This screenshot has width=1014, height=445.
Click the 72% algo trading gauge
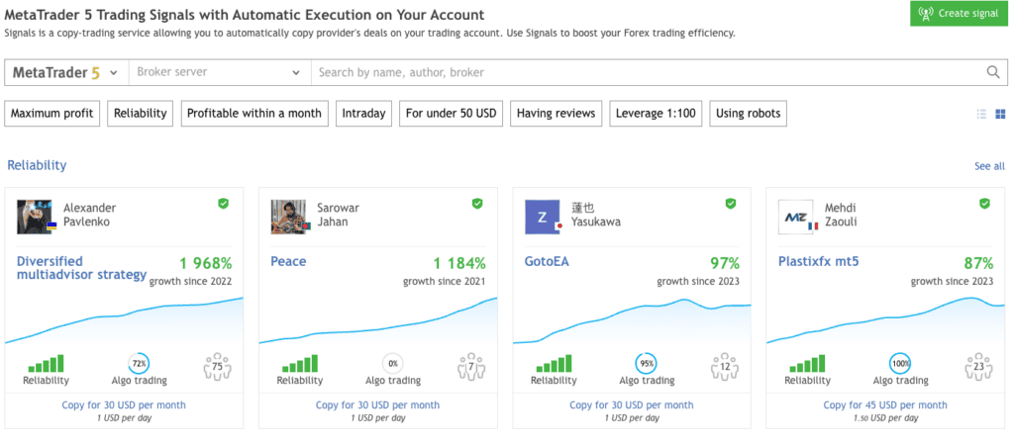pyautogui.click(x=139, y=364)
